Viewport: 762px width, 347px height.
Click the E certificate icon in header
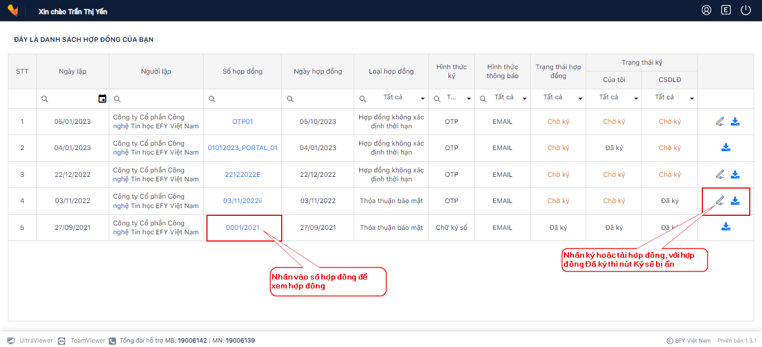point(726,10)
